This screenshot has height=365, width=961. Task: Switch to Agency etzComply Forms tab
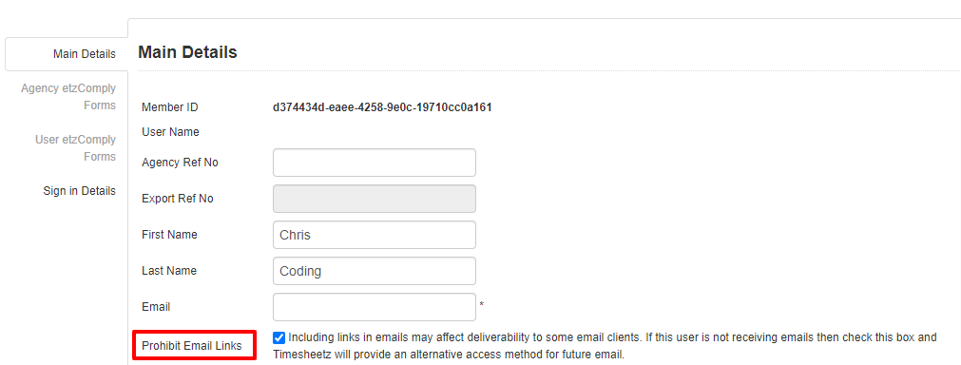tap(68, 97)
